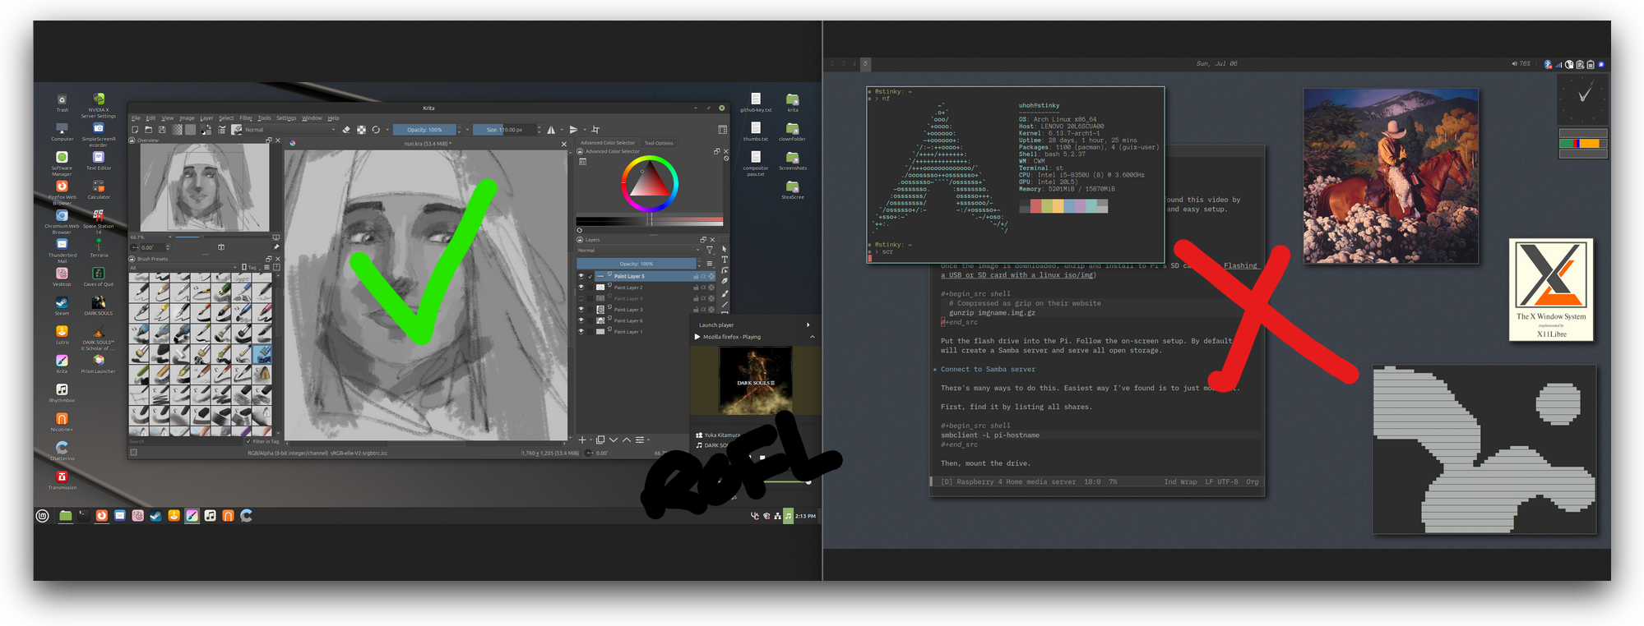This screenshot has height=626, width=1644.
Task: Open the Layer menu in Krita
Action: tap(206, 118)
